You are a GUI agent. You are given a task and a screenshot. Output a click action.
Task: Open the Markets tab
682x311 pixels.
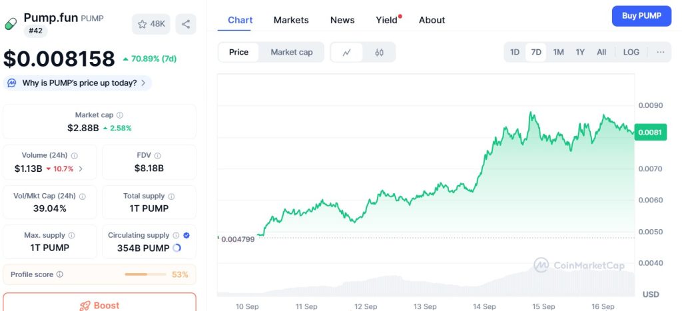point(291,20)
